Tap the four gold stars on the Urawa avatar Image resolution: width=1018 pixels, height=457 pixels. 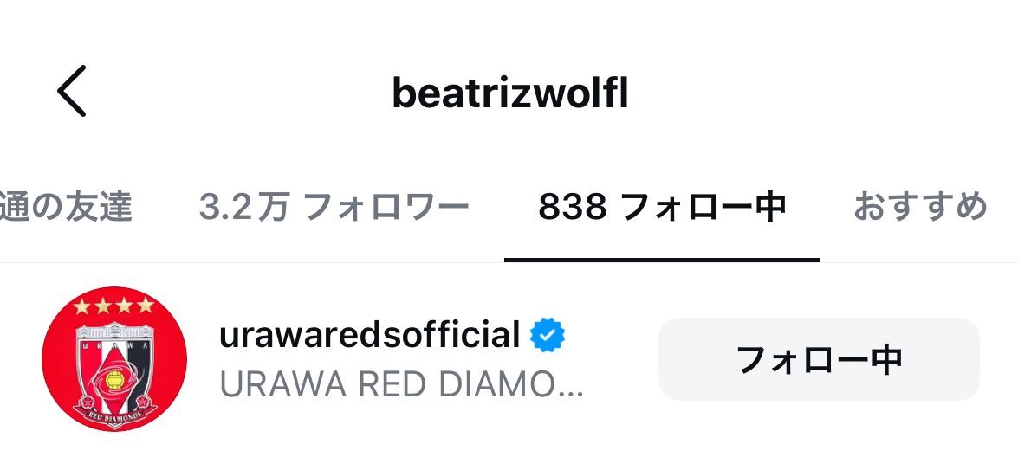point(113,305)
